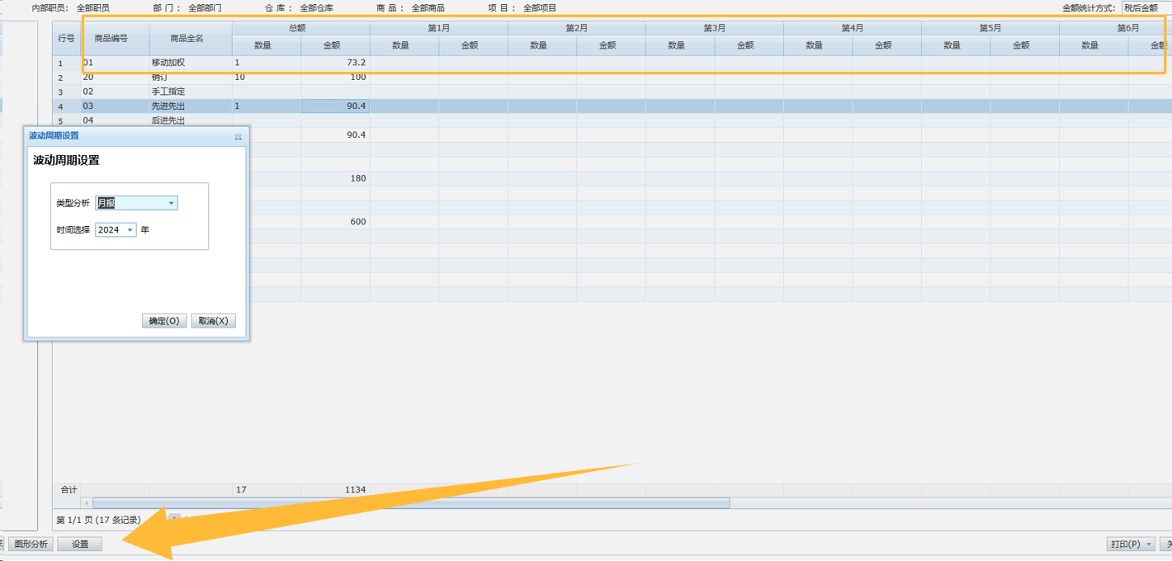
Task: Select row 1 with product 移动加权
Action: (x=168, y=63)
